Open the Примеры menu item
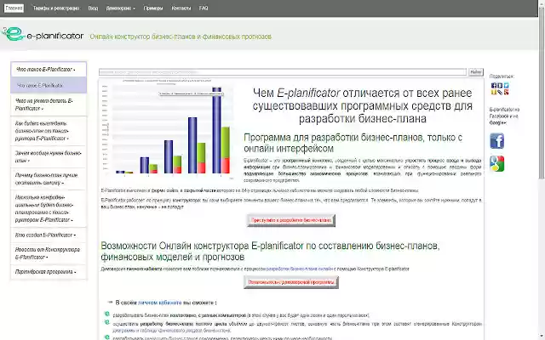Viewport: 545px width, 340px height. coord(153,8)
